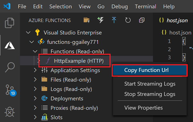Click the list icon next to Functions (Read-only)
The height and width of the screenshot is (122, 193).
(x=44, y=51)
